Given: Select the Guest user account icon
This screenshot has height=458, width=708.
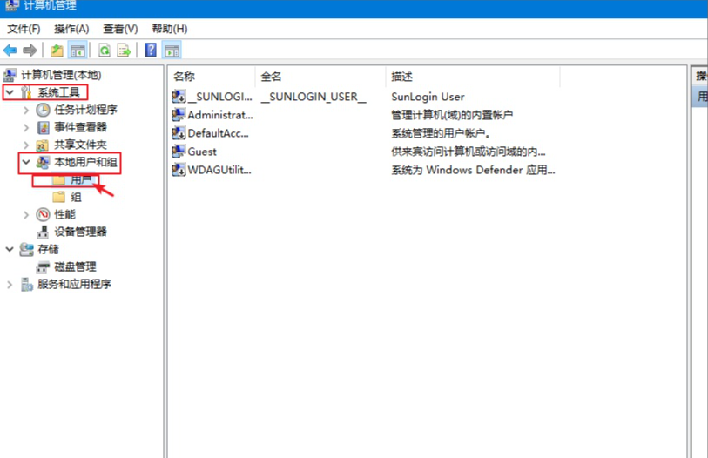Looking at the screenshot, I should point(179,152).
